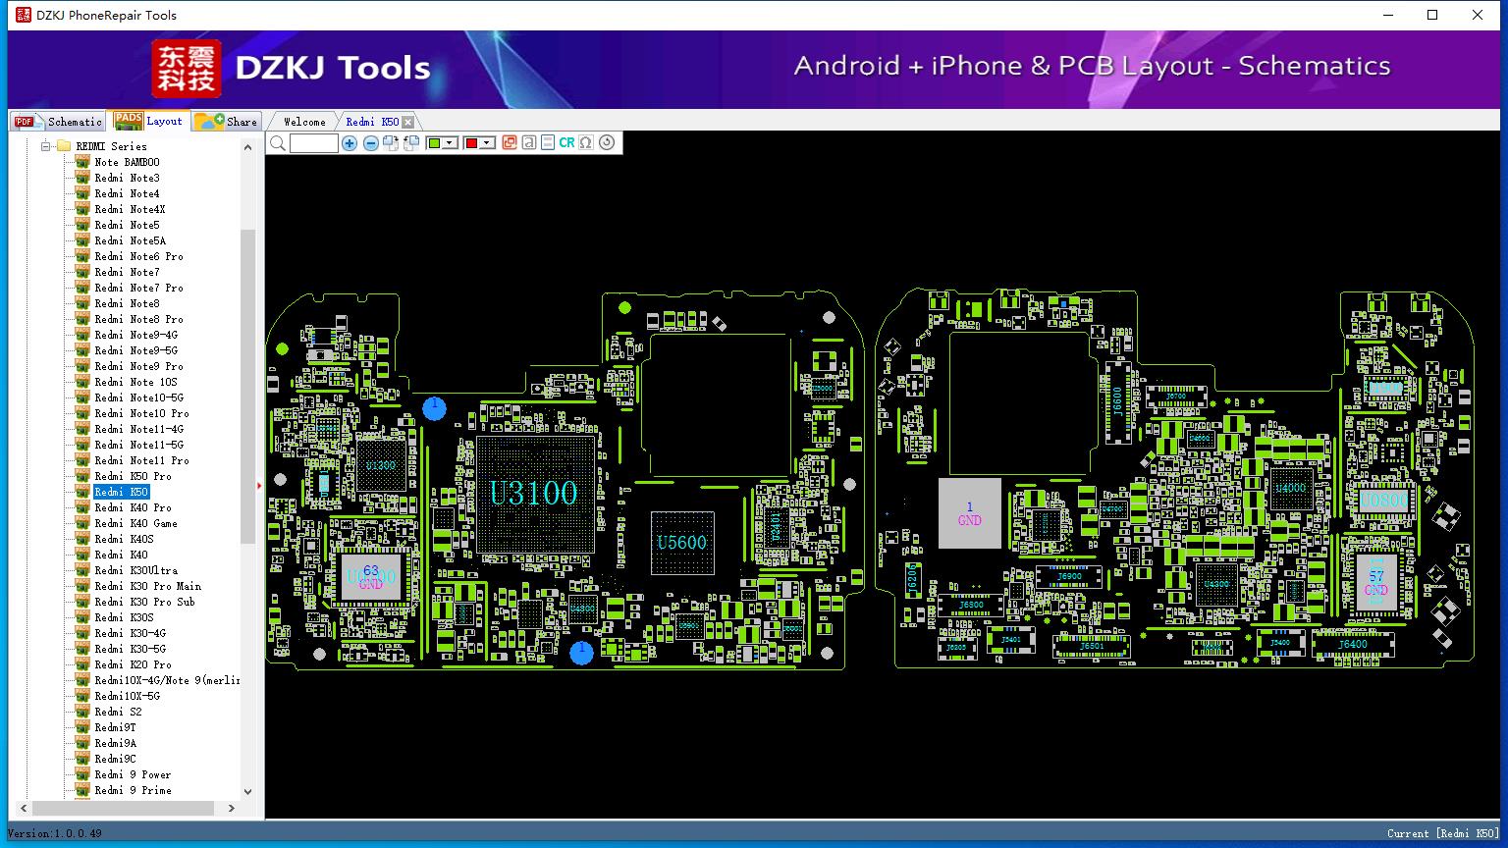The width and height of the screenshot is (1508, 848).
Task: Zoom in with the blue plus button
Action: click(350, 143)
